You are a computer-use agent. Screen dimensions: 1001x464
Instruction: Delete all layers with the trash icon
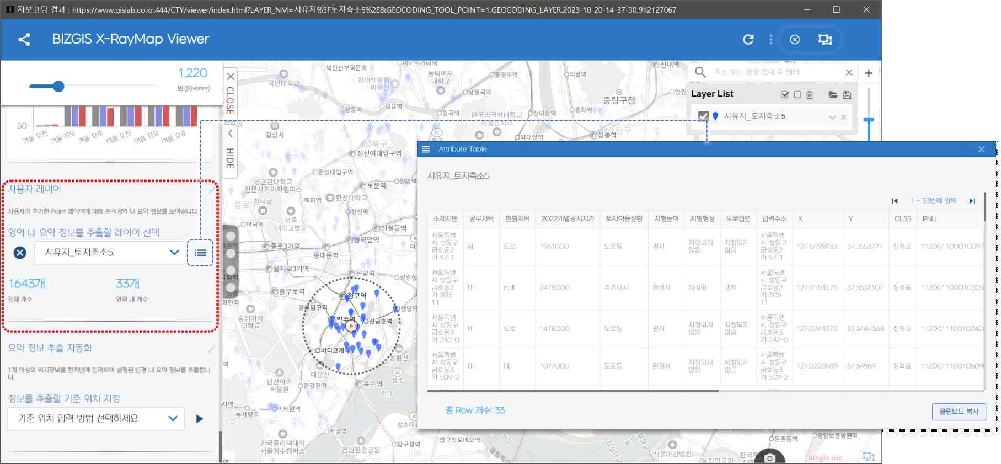click(x=810, y=95)
